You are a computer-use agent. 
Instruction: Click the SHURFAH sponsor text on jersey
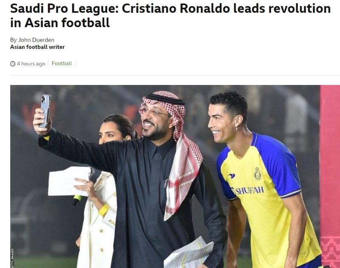[248, 191]
